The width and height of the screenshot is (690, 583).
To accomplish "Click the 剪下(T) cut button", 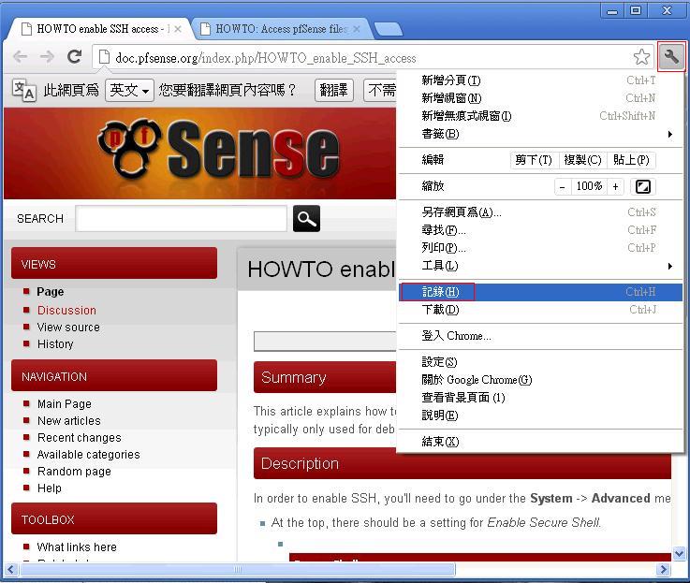I will [x=534, y=160].
